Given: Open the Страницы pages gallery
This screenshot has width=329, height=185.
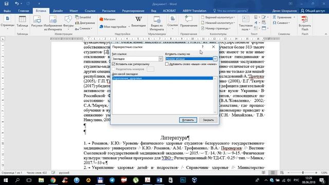Looking at the screenshot, I should pyautogui.click(x=7, y=23).
